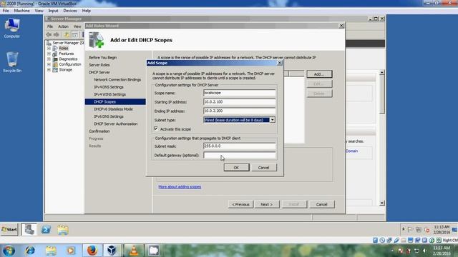Select 'Confirmation' wizard step
This screenshot has width=458, height=257.
(99, 131)
